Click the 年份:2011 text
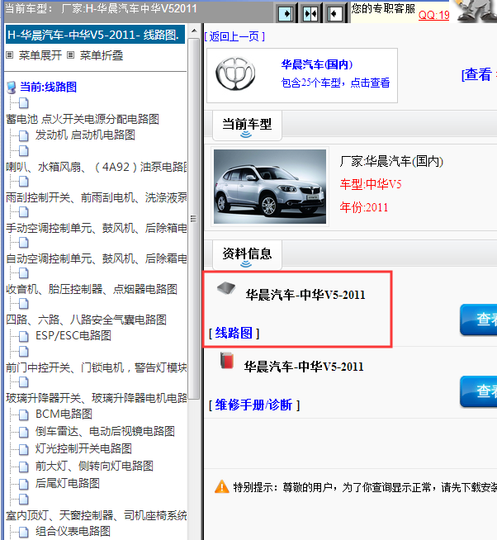Image resolution: width=497 pixels, height=540 pixels. click(x=364, y=207)
